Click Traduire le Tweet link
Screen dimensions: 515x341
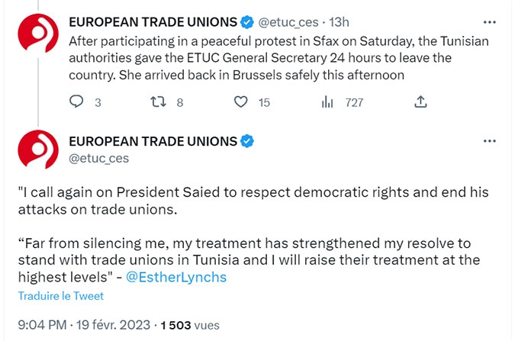pyautogui.click(x=61, y=296)
